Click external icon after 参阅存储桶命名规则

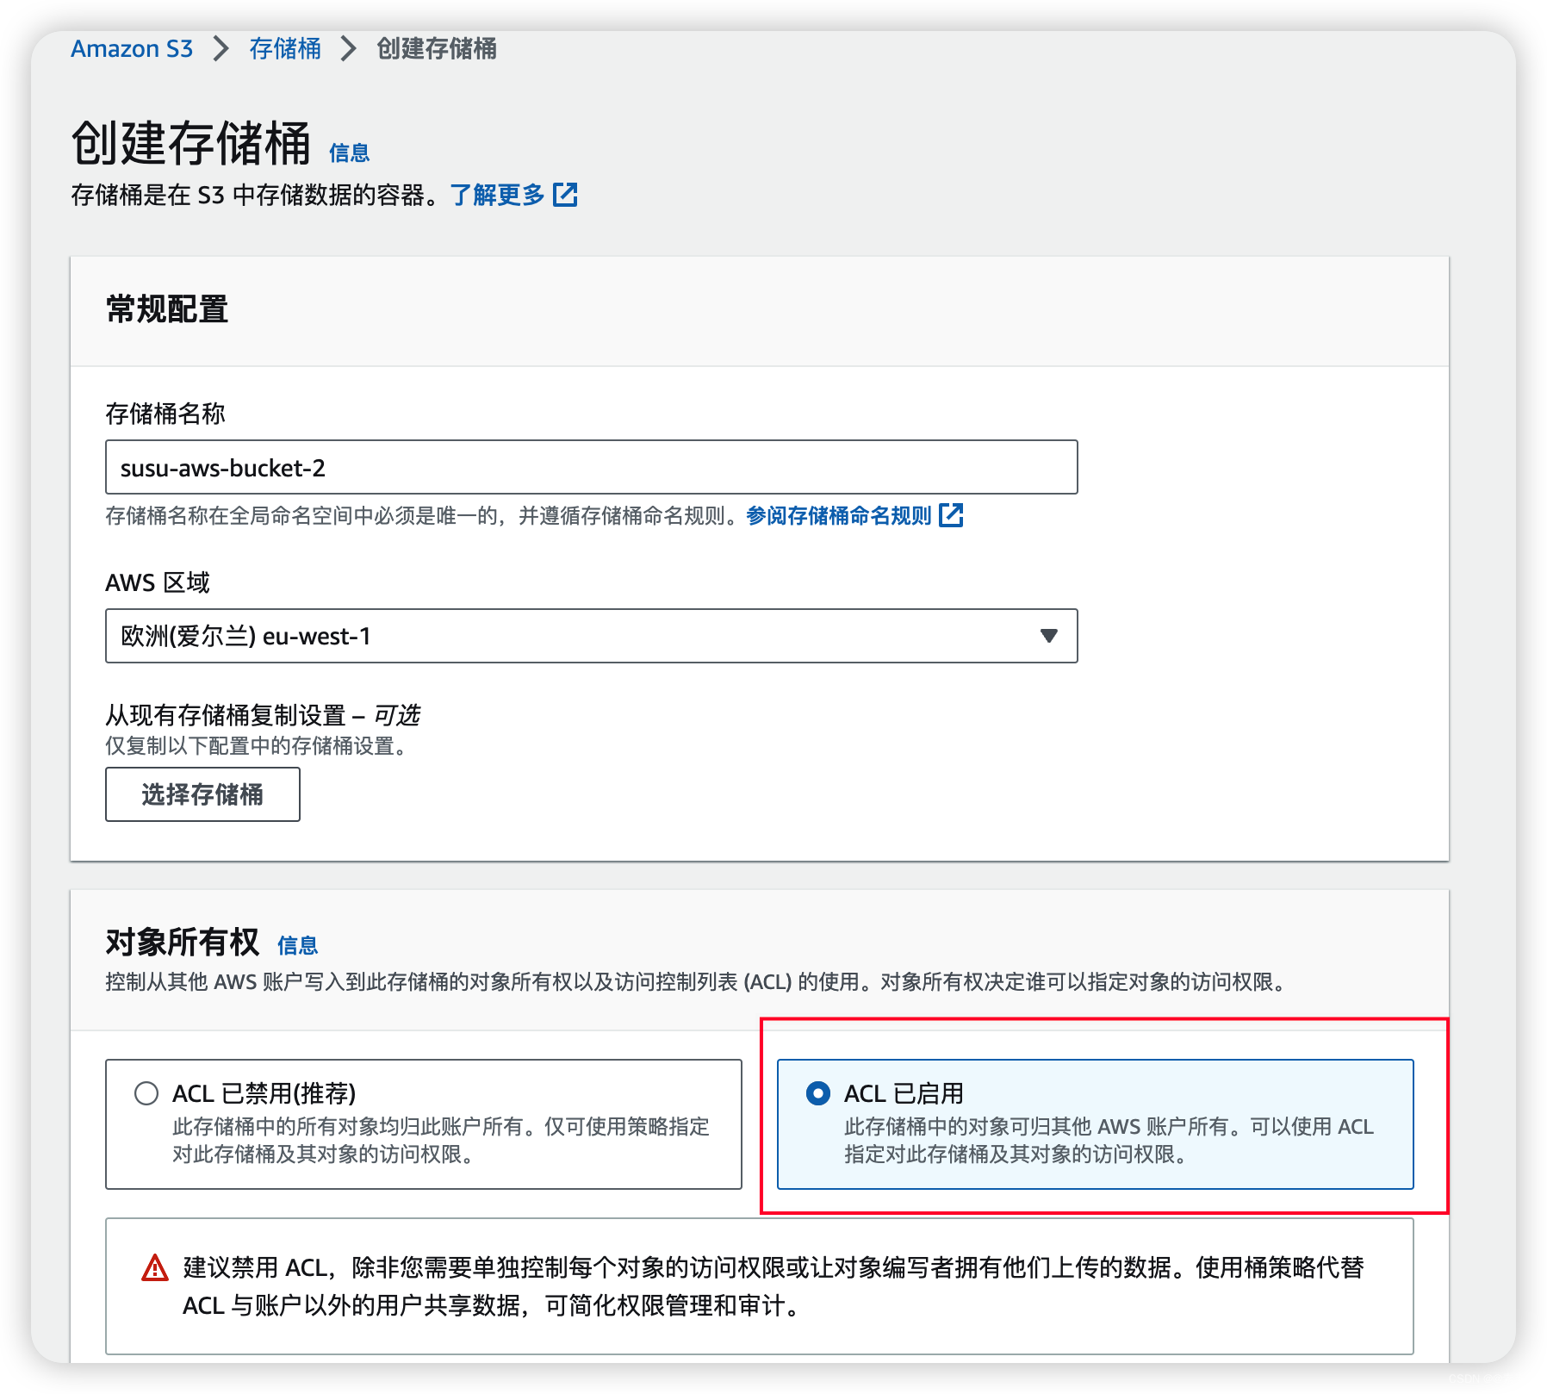click(951, 515)
